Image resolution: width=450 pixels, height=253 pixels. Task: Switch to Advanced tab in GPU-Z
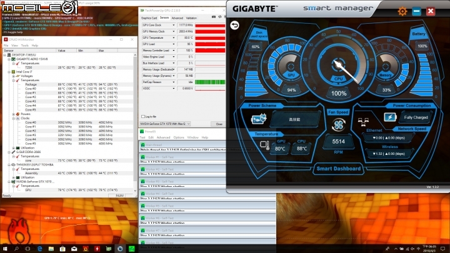pyautogui.click(x=177, y=17)
